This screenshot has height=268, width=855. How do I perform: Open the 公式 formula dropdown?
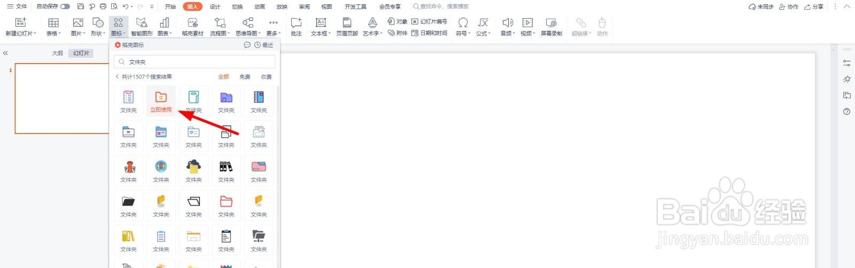click(x=483, y=33)
